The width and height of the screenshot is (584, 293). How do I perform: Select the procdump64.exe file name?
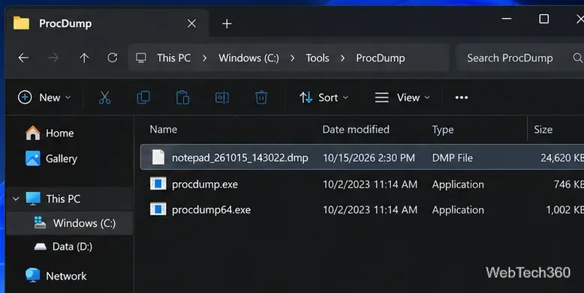coord(211,210)
